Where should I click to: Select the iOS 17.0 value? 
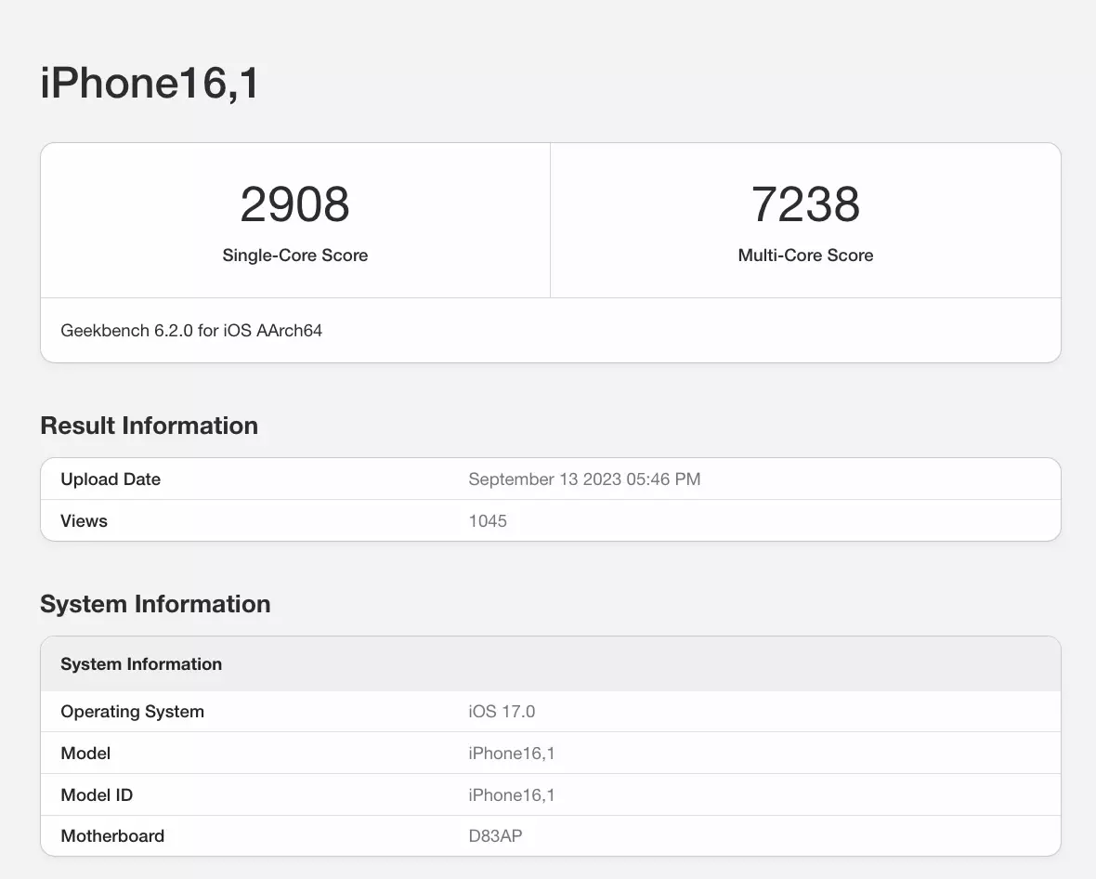(502, 712)
